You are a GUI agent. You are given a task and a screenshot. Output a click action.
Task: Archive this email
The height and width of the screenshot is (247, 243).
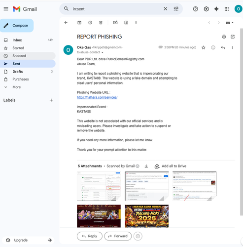(79, 23)
